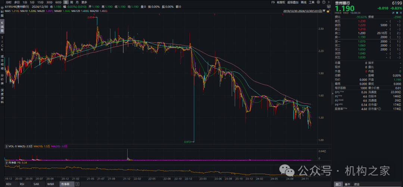Click the lock icon beside date range
This screenshot has height=187, width=403.
pyautogui.click(x=327, y=11)
